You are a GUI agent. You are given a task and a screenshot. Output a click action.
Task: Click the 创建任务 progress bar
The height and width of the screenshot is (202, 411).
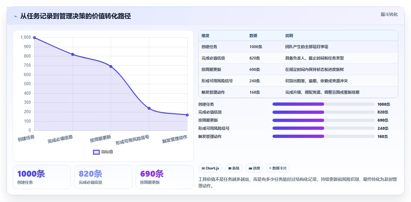(324, 104)
